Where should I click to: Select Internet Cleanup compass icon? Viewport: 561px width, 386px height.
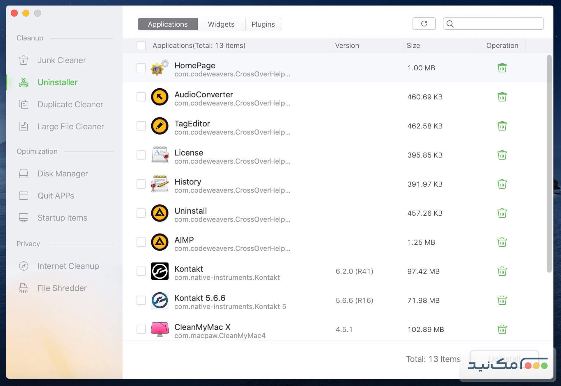click(x=24, y=266)
